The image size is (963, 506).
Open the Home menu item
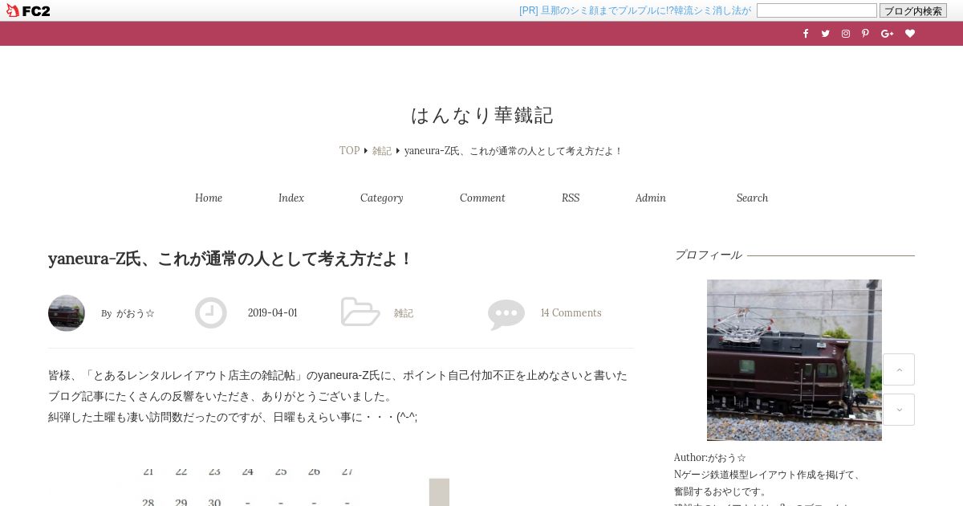[209, 198]
